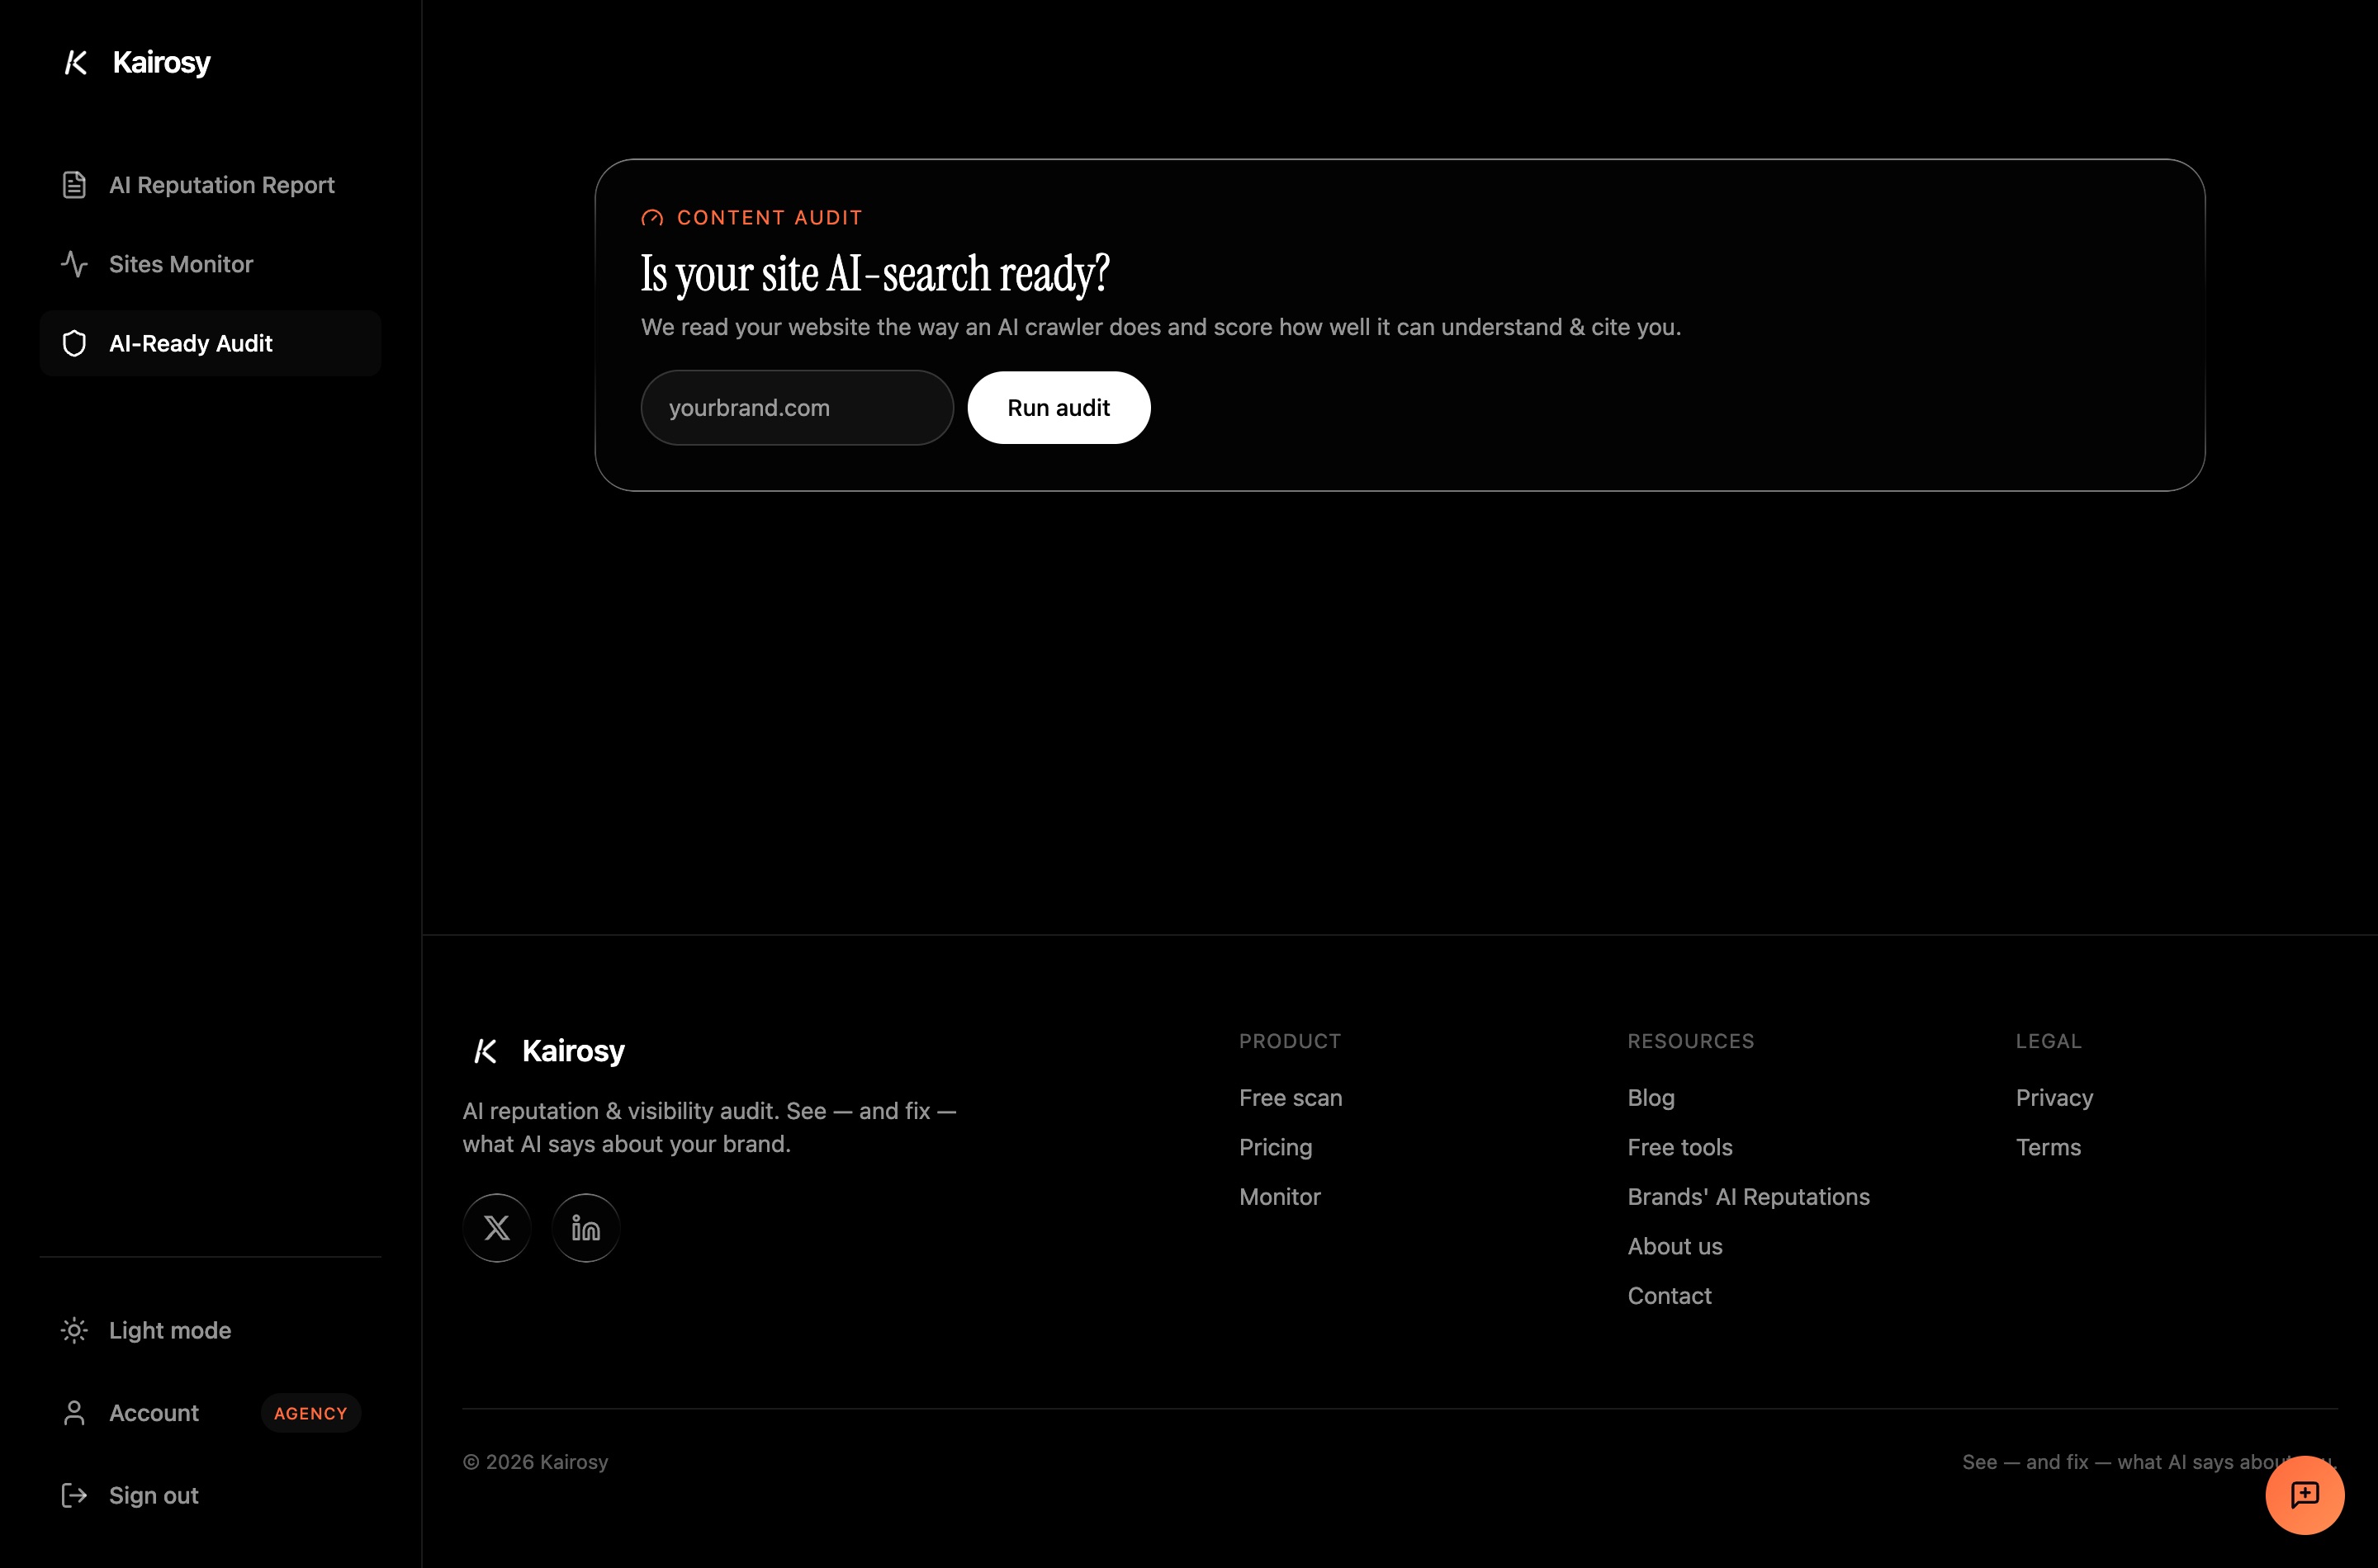Open the Pricing page
This screenshot has width=2378, height=1568.
coord(1276,1148)
